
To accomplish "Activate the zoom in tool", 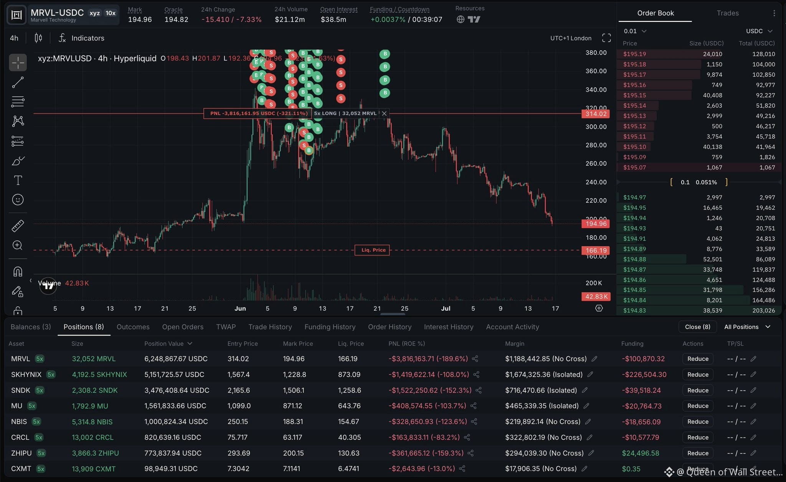I will point(18,245).
